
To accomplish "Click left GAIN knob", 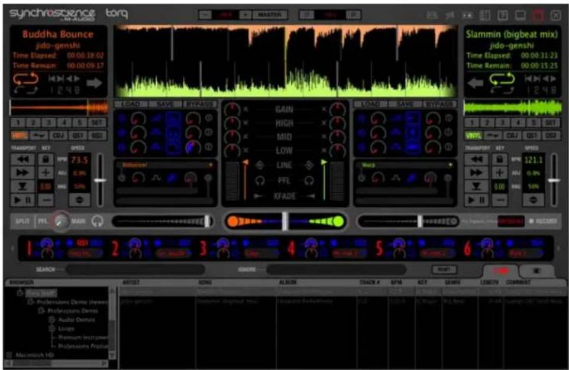I will coord(232,109).
